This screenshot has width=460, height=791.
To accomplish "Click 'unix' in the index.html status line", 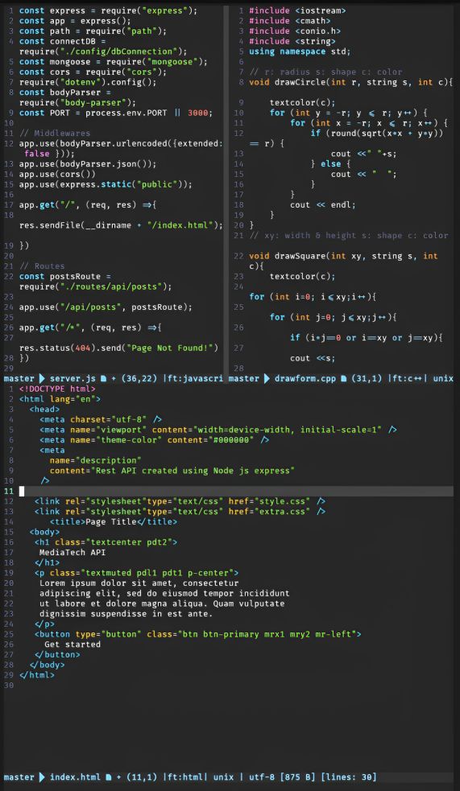I will [223, 777].
